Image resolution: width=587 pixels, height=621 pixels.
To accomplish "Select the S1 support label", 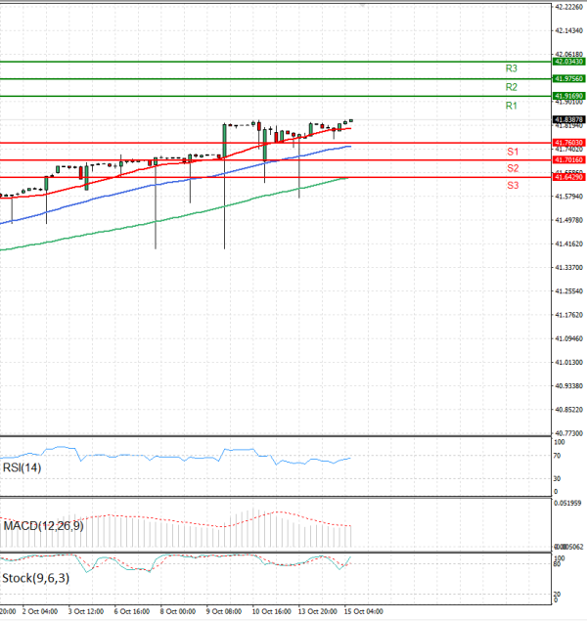I will point(512,152).
